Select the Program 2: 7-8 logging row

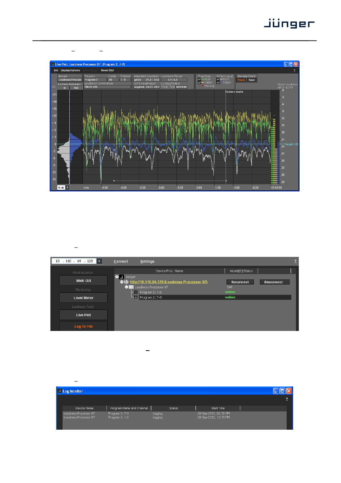tap(174, 413)
